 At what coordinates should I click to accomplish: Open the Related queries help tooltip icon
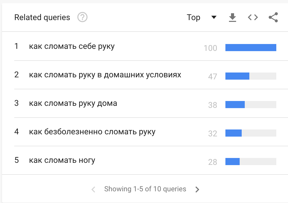[x=82, y=18]
